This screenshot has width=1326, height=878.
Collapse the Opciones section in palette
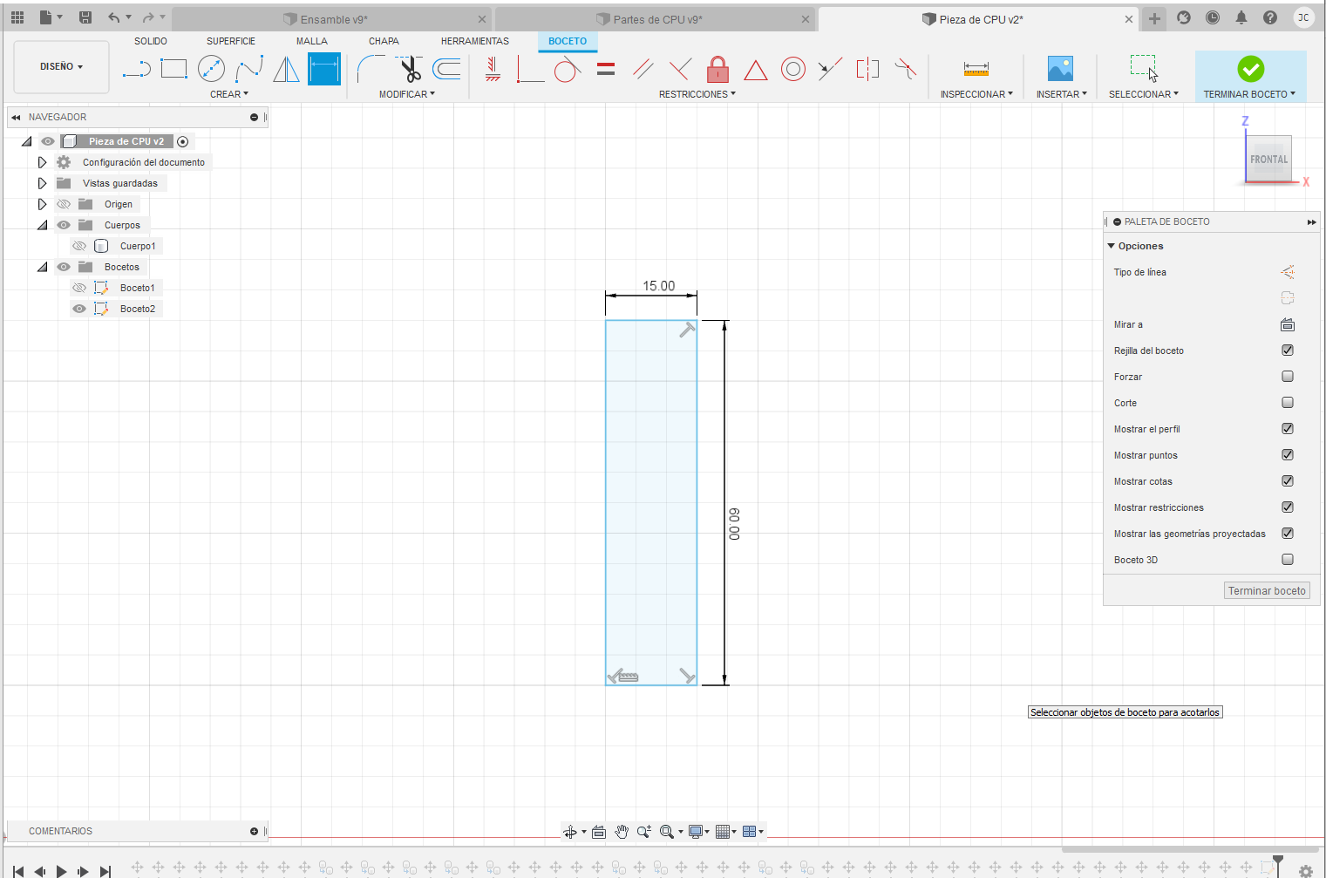1112,246
